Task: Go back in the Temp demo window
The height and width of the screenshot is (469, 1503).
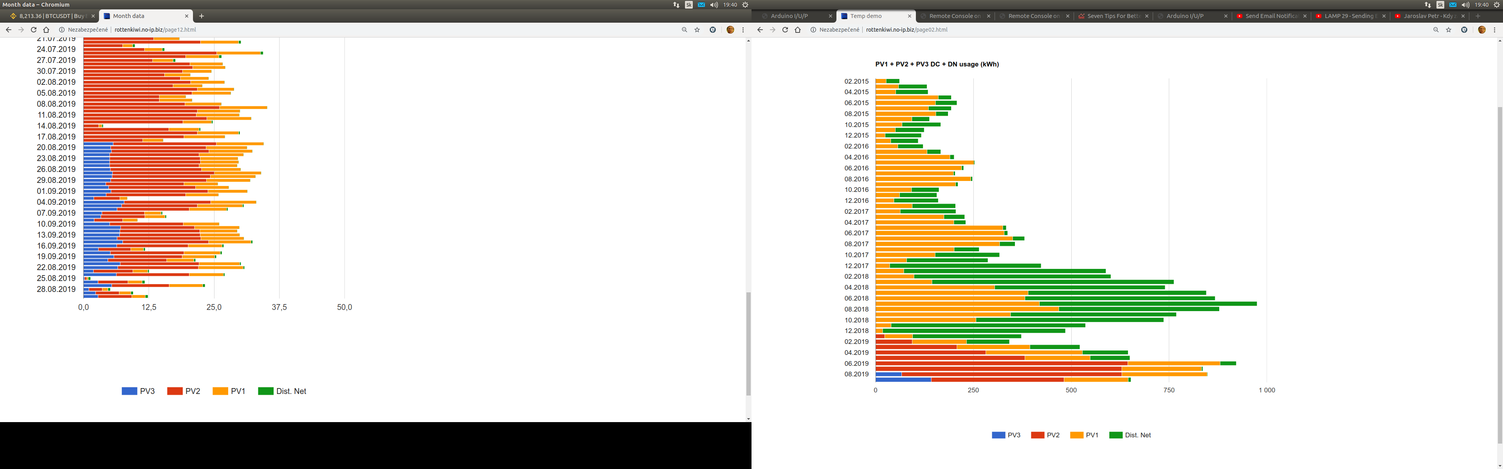Action: tap(760, 30)
